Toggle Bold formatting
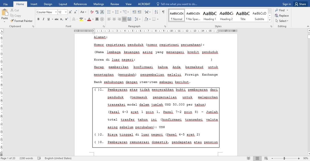310x161 pixels. pos(38,19)
